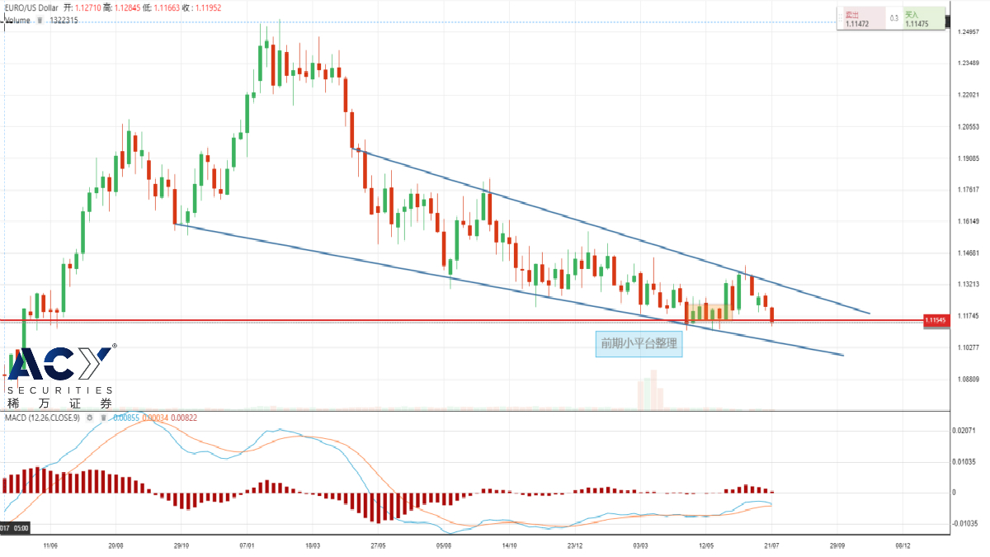990x557 pixels.
Task: Click the red 1.11545 price label
Action: (935, 320)
